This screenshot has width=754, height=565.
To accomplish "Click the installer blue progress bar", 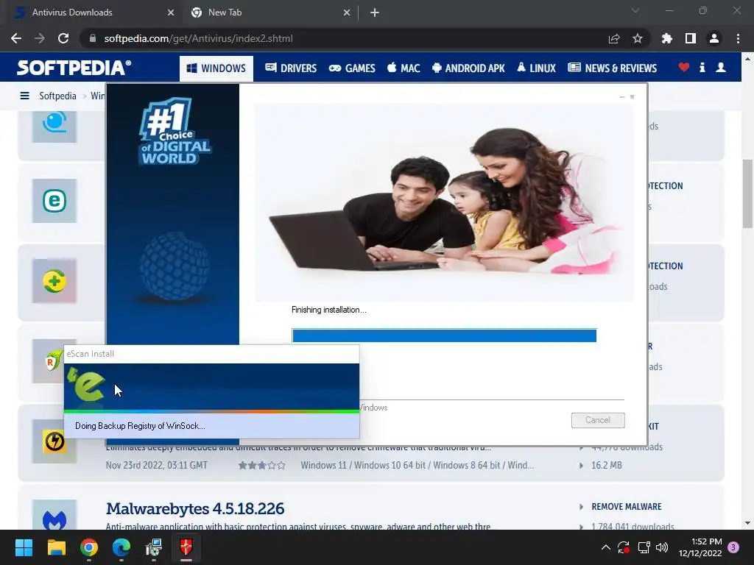I will click(444, 335).
